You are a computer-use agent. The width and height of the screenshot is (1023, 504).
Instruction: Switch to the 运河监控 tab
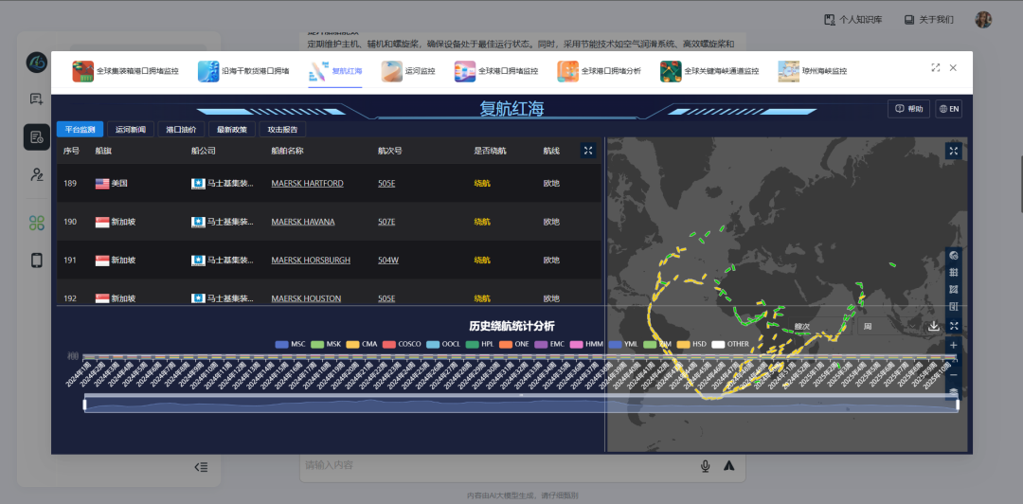coord(408,71)
